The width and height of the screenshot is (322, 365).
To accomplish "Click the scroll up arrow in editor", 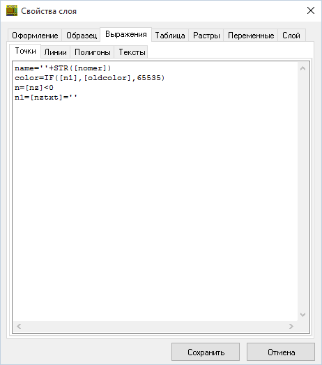I will [x=302, y=68].
